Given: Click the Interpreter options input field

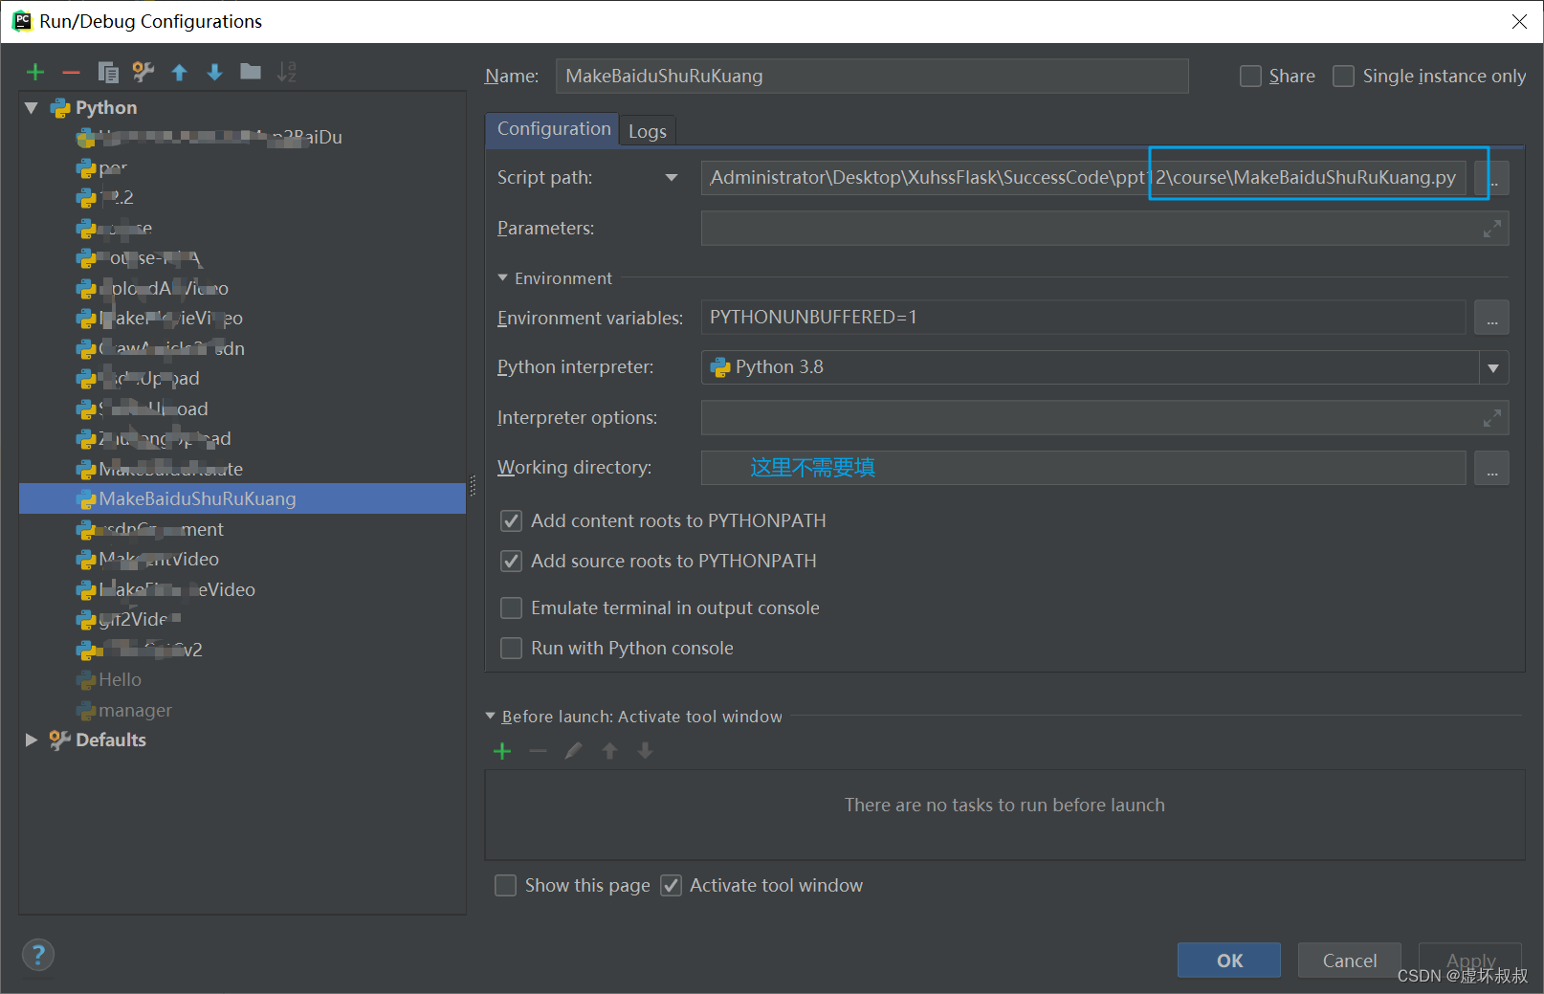Looking at the screenshot, I should coord(1105,418).
